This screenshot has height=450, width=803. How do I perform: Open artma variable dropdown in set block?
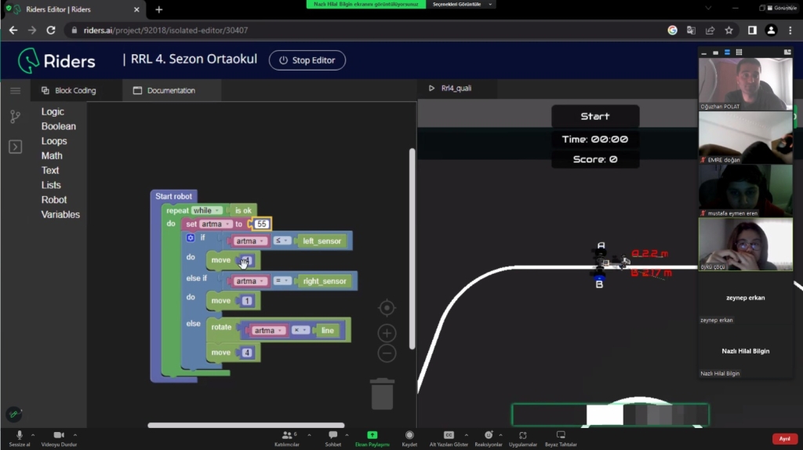click(x=215, y=224)
